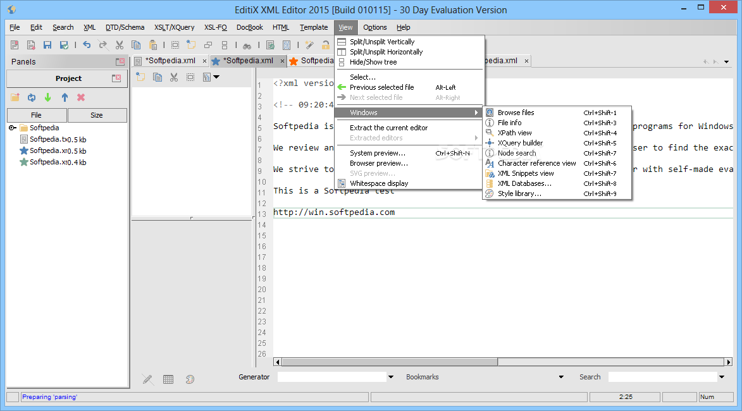Choose Browse files from Windows submenu
The image size is (742, 411).
tap(557, 113)
